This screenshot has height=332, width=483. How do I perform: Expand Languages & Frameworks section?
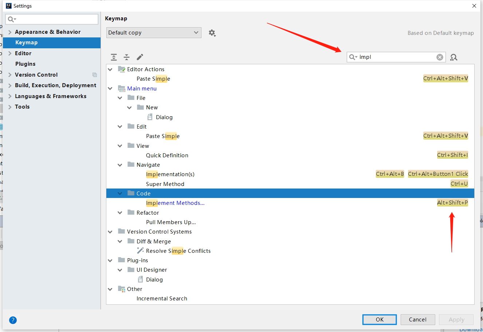10,96
